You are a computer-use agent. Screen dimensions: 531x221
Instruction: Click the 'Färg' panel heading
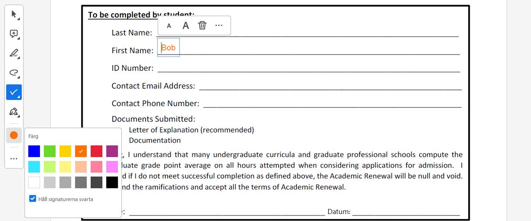[x=33, y=137]
